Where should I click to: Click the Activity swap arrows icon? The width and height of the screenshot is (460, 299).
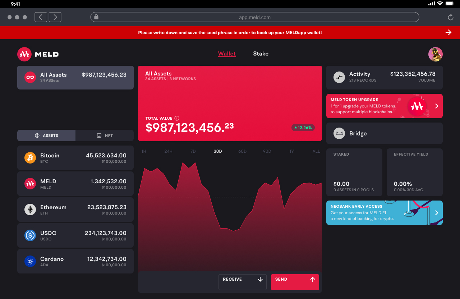click(x=339, y=77)
